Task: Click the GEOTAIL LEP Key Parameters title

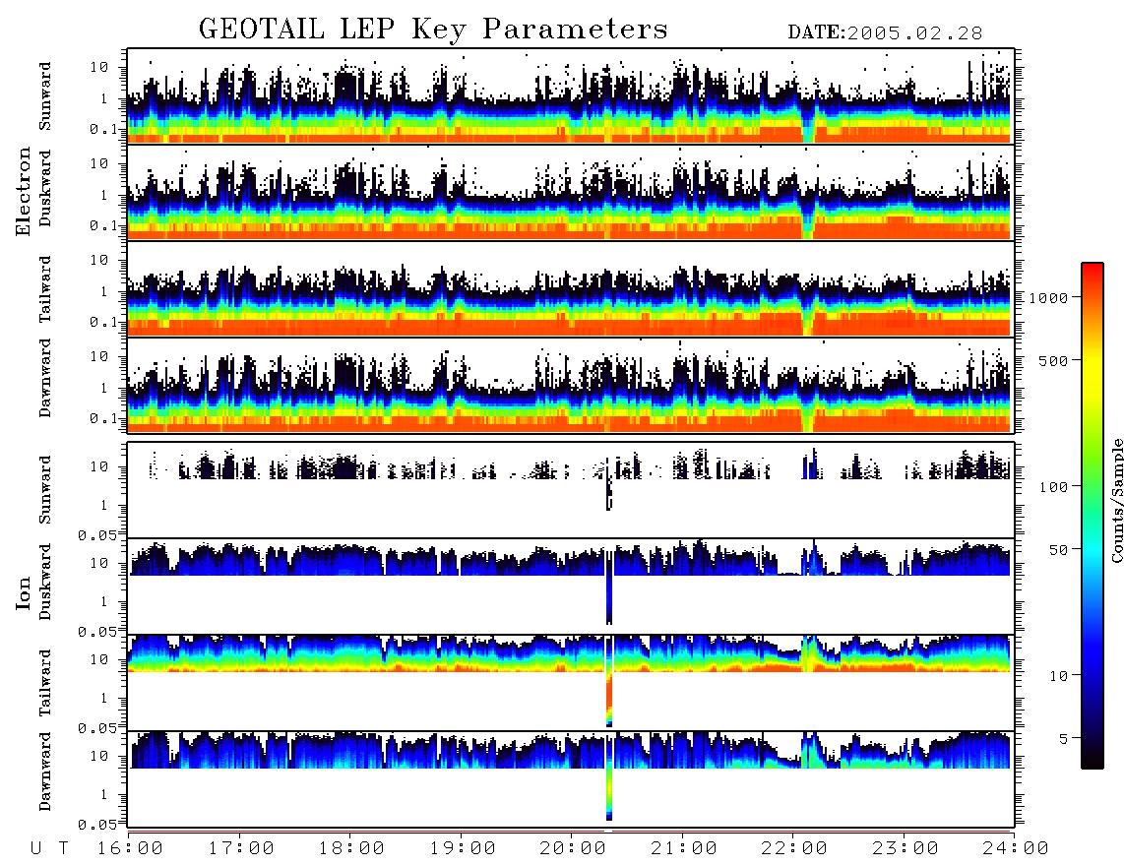Action: point(433,30)
